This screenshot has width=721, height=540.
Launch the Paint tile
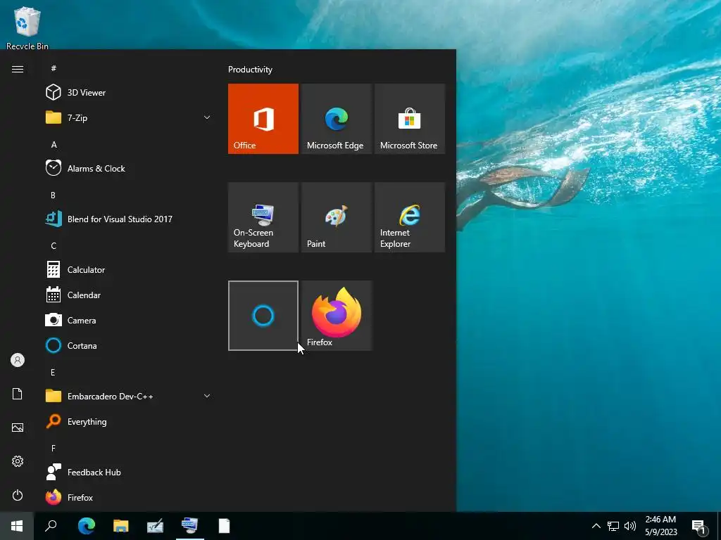pos(336,217)
